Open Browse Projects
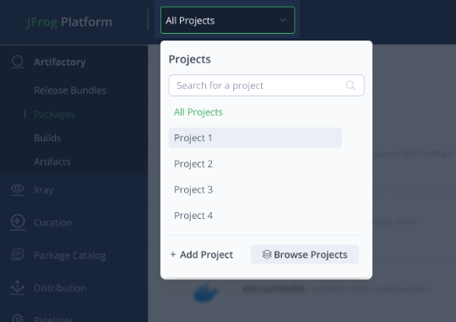Image resolution: width=456 pixels, height=322 pixels. (305, 254)
